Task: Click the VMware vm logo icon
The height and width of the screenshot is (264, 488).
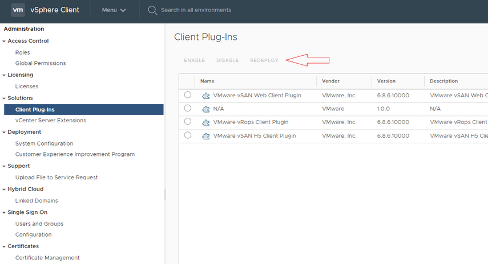Action: pyautogui.click(x=18, y=10)
